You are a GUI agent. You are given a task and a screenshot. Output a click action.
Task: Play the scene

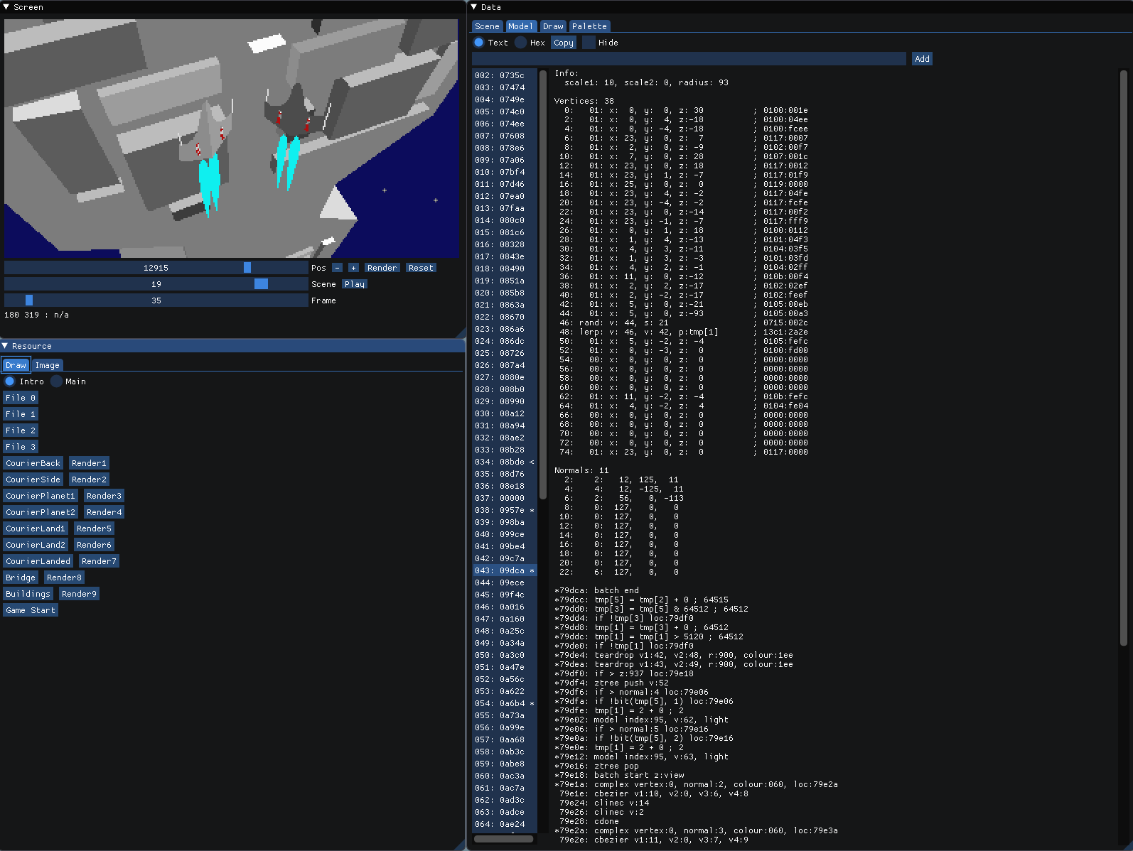[354, 284]
